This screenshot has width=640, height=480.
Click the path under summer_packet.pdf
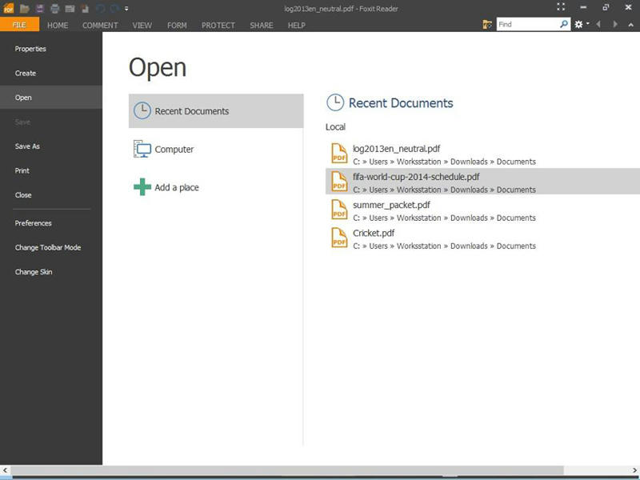444,218
